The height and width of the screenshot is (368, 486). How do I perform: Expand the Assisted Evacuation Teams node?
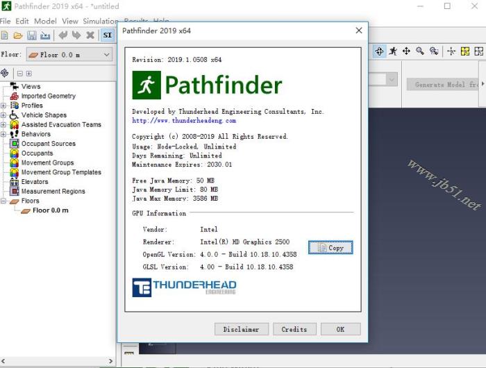[x=3, y=124]
